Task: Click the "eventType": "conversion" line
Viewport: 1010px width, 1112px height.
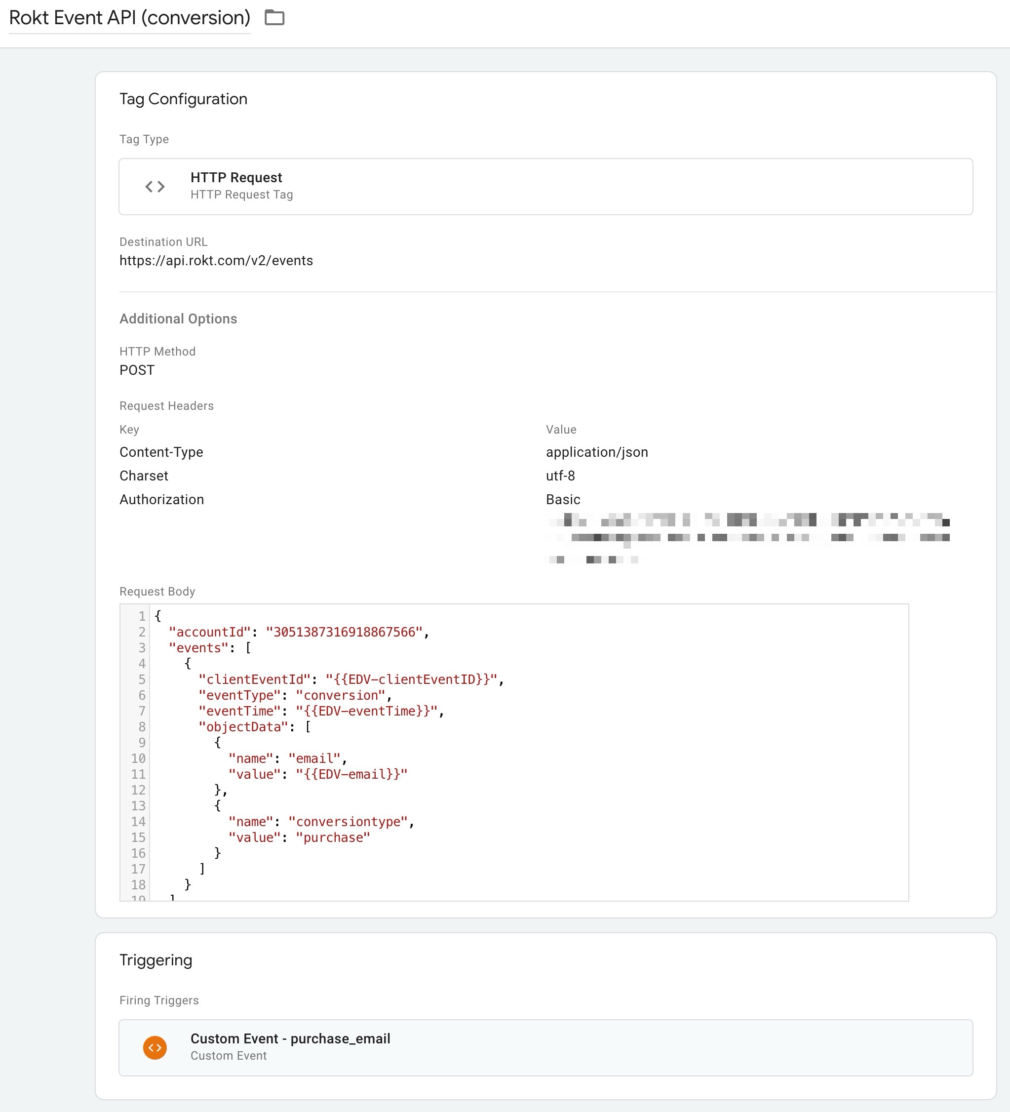Action: click(295, 695)
